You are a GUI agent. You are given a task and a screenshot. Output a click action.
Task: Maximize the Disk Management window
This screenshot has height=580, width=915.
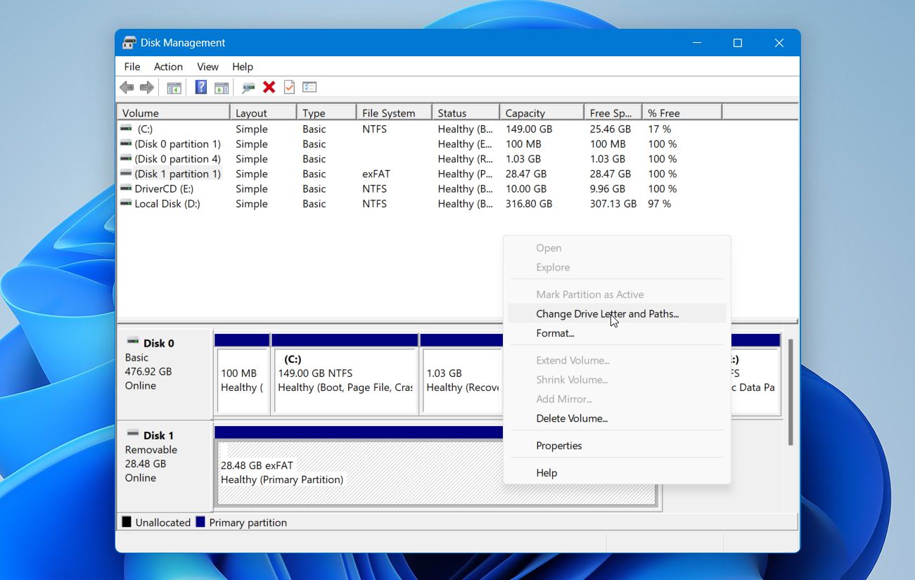pos(738,43)
